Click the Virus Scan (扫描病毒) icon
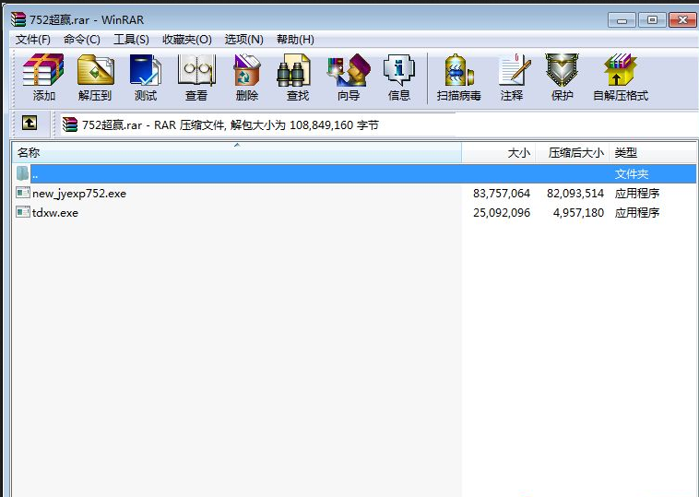699x497 pixels. (x=458, y=70)
